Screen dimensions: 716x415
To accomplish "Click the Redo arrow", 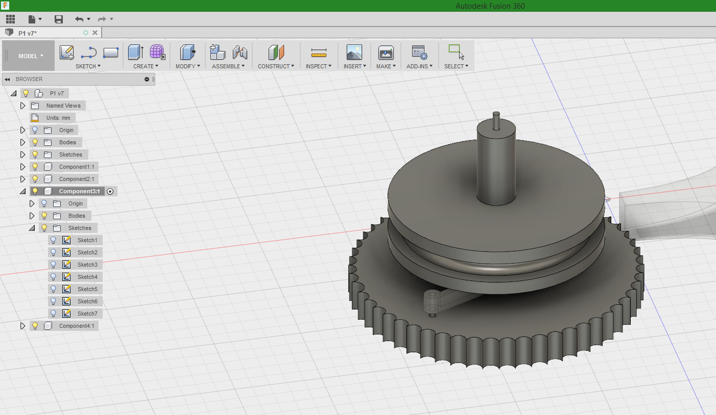I will [x=102, y=19].
